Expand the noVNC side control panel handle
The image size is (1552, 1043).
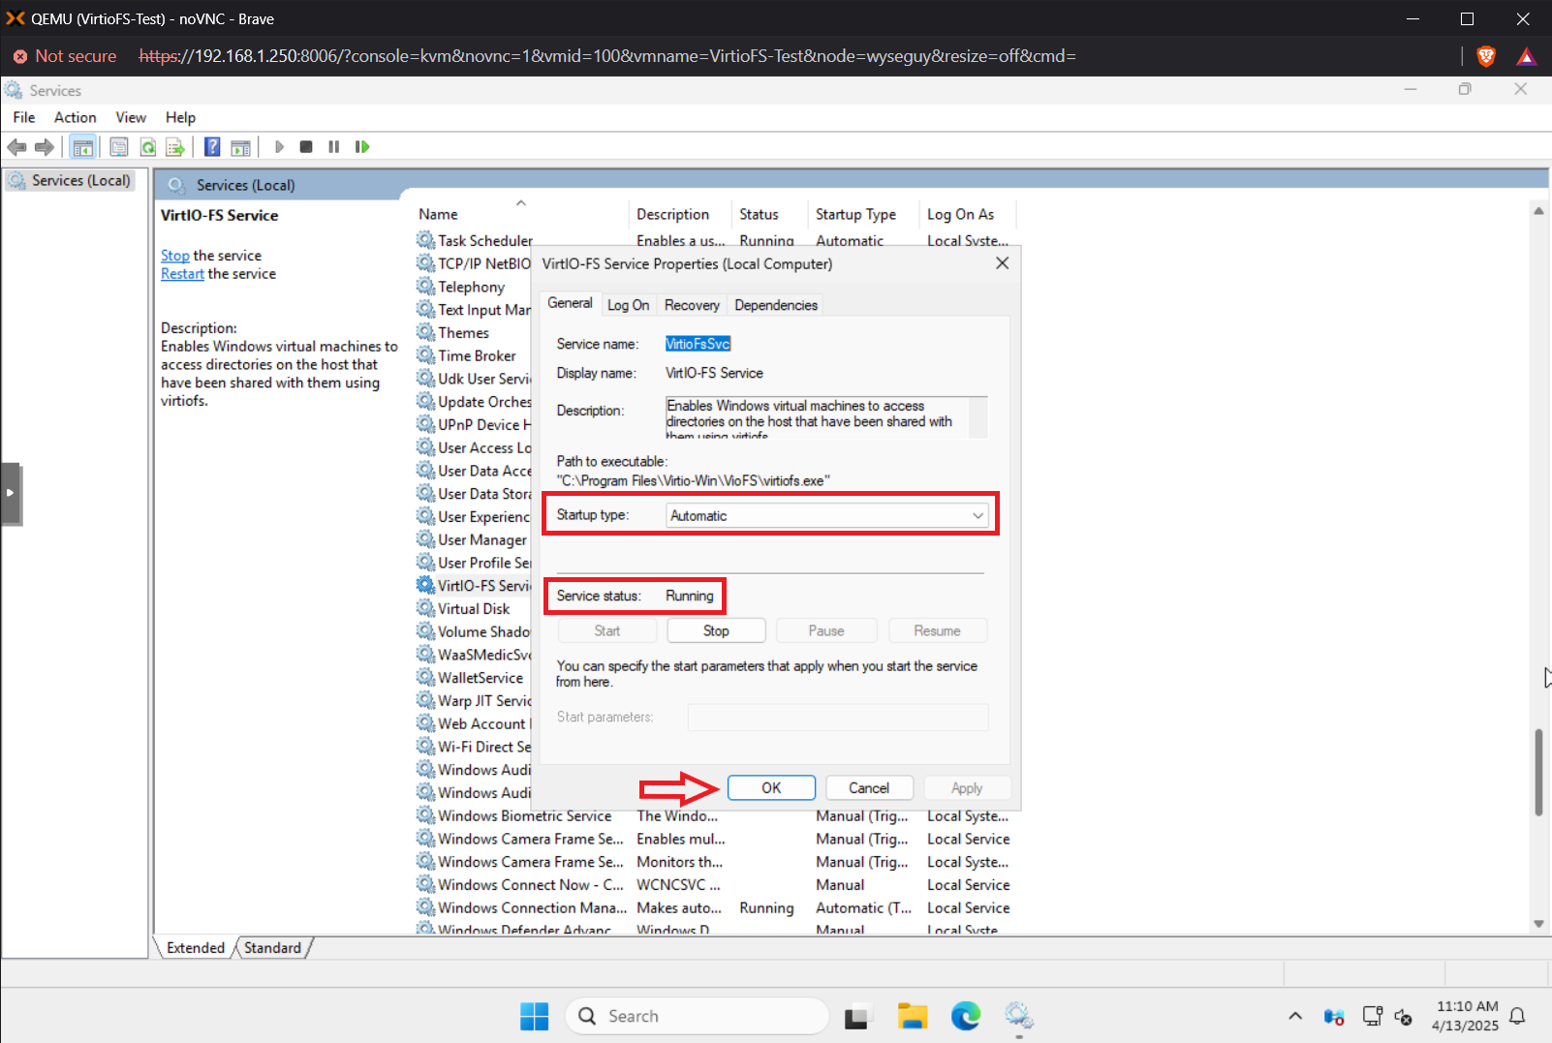[11, 494]
